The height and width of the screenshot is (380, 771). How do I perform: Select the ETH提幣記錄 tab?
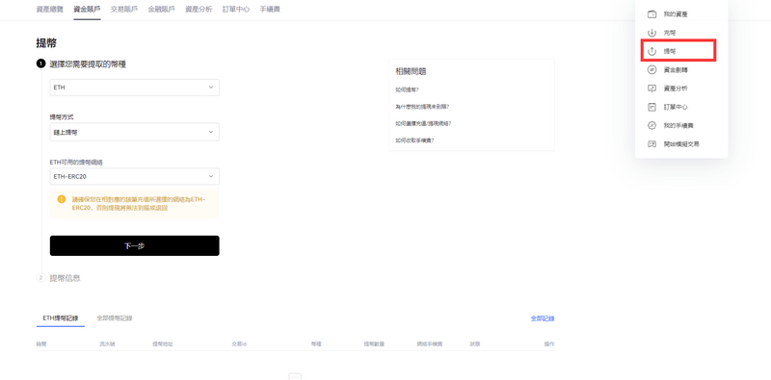(61, 318)
